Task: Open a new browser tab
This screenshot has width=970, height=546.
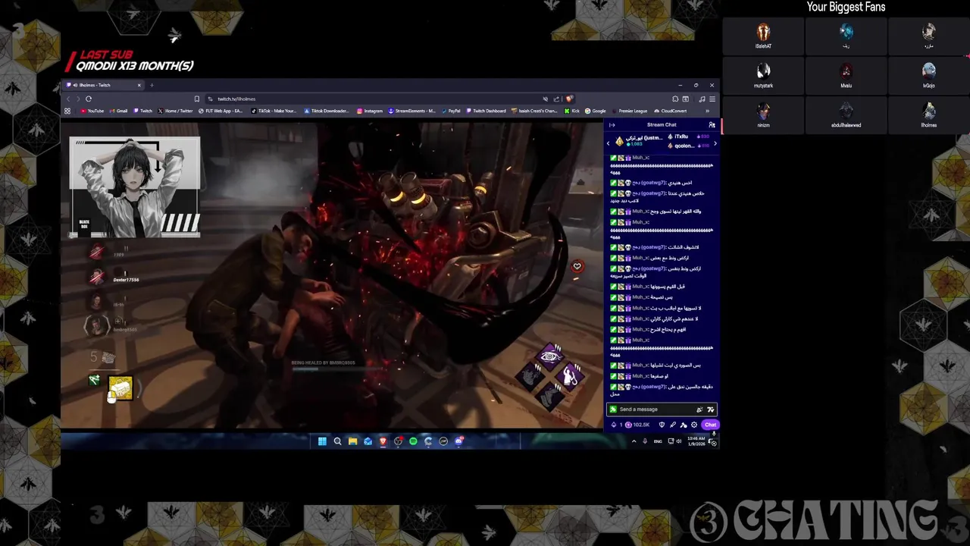Action: [152, 85]
